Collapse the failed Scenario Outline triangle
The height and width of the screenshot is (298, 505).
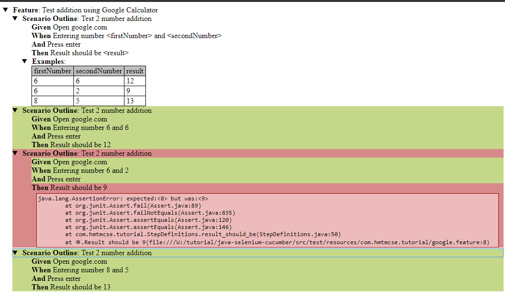[15, 153]
